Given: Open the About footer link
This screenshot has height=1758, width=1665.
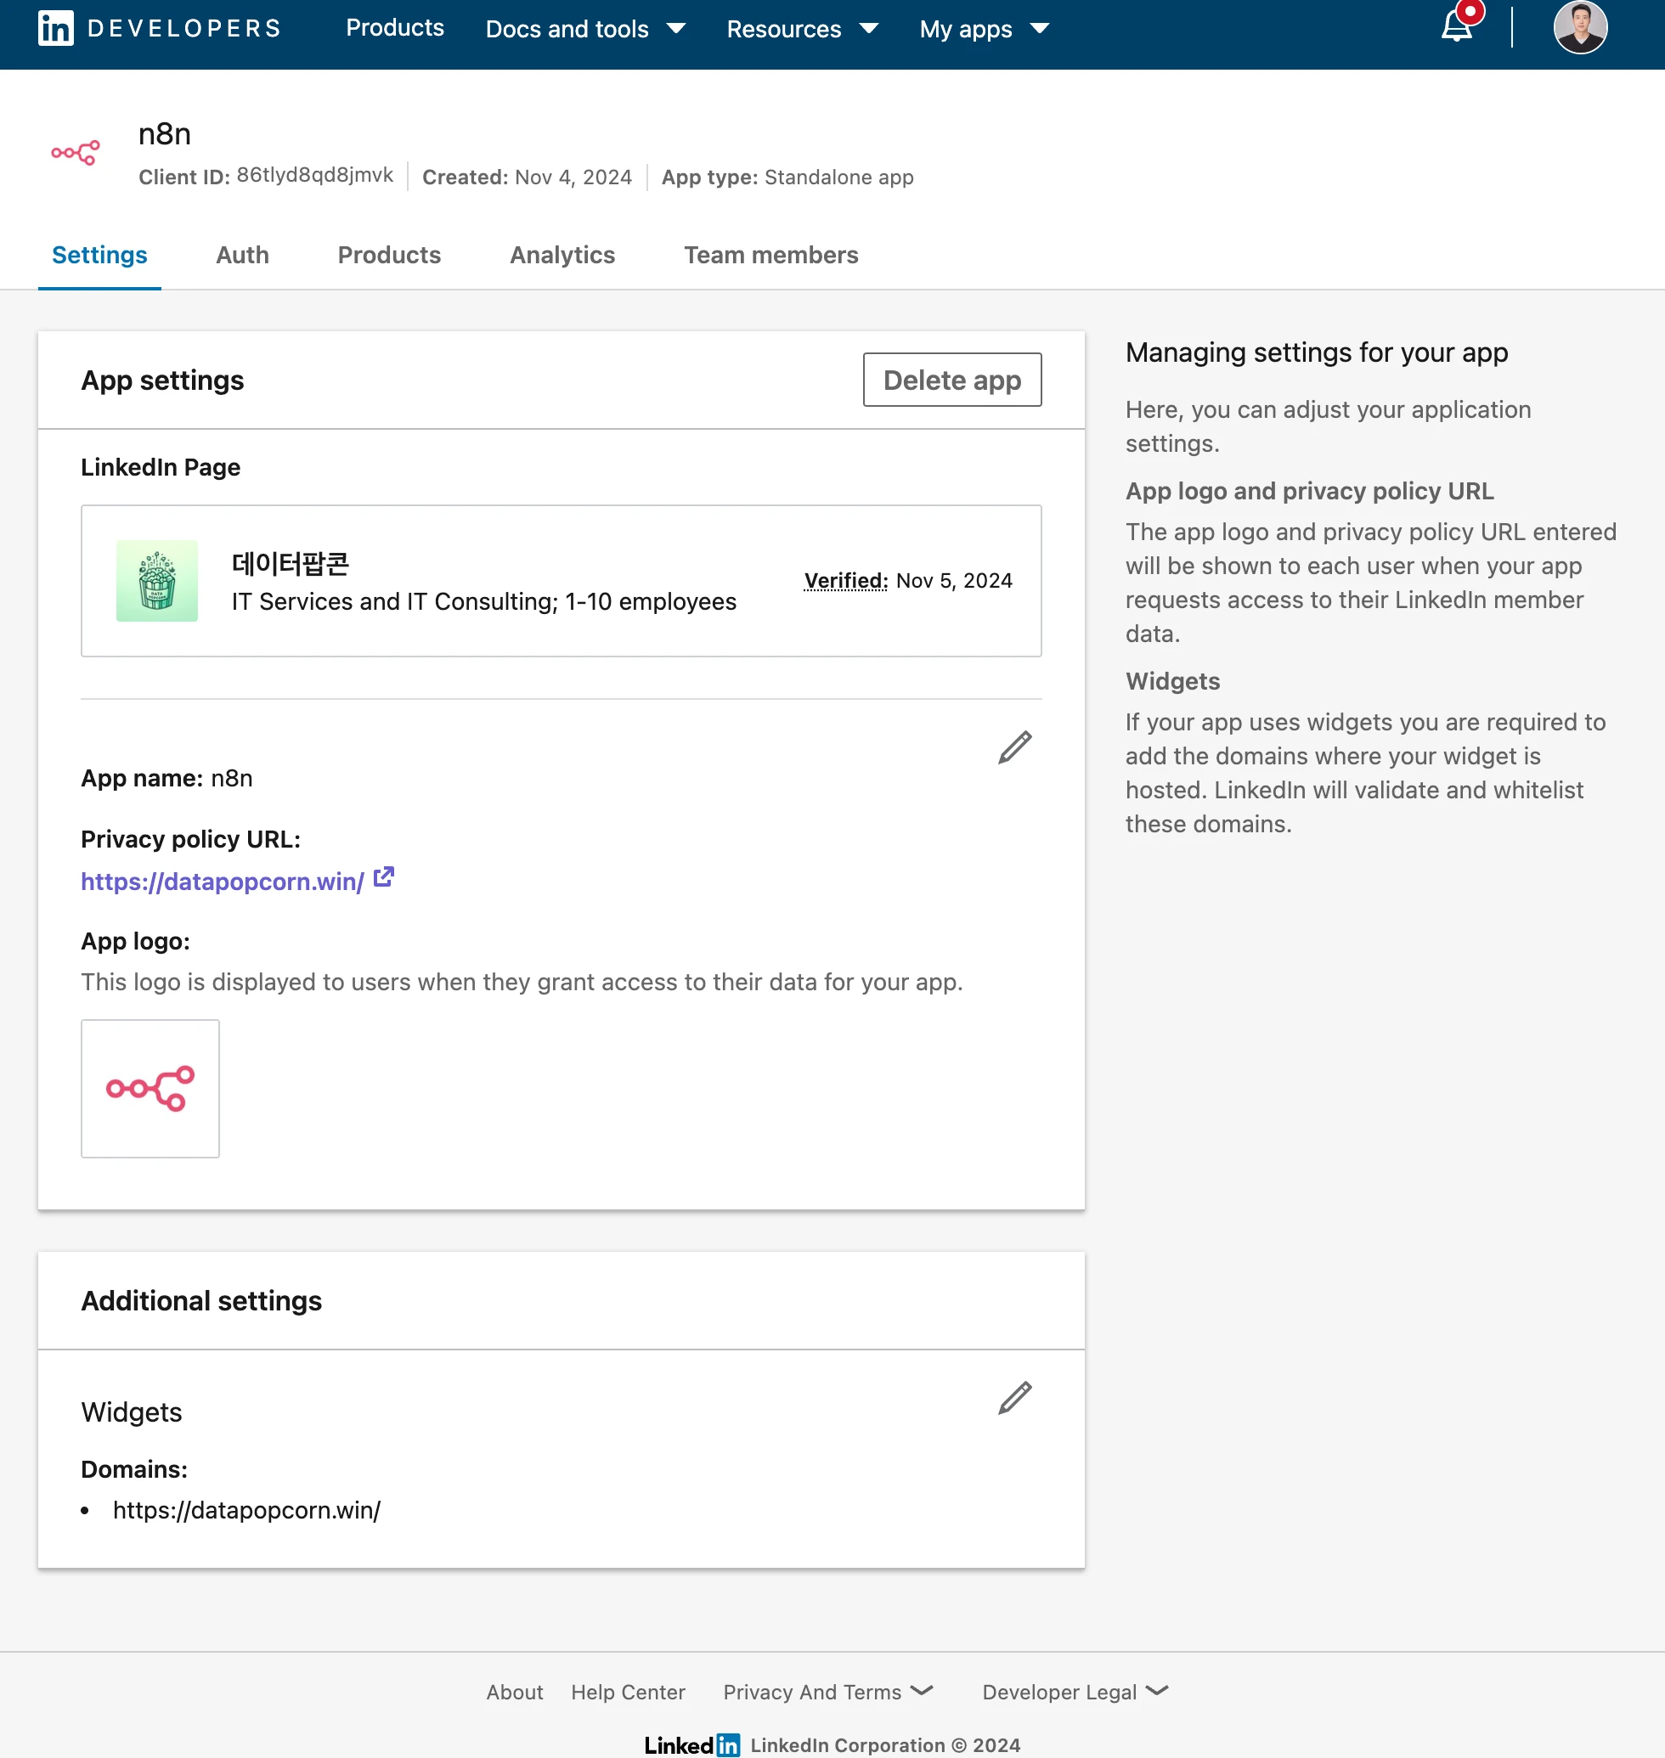Looking at the screenshot, I should tap(514, 1692).
